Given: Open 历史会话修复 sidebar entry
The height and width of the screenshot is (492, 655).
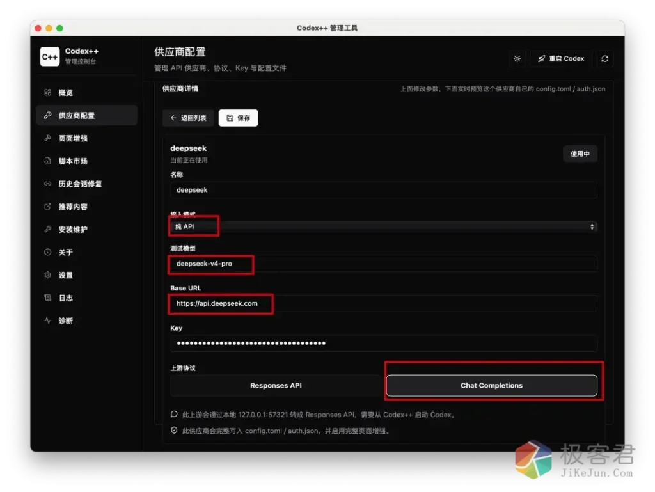Looking at the screenshot, I should click(86, 184).
